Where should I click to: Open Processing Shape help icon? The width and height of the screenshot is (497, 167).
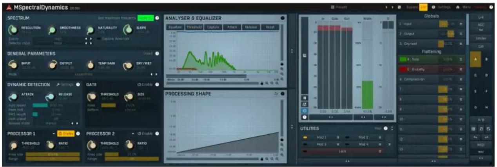[x=283, y=94]
